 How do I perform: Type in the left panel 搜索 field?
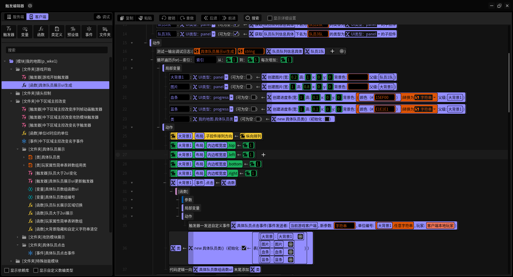(x=57, y=50)
